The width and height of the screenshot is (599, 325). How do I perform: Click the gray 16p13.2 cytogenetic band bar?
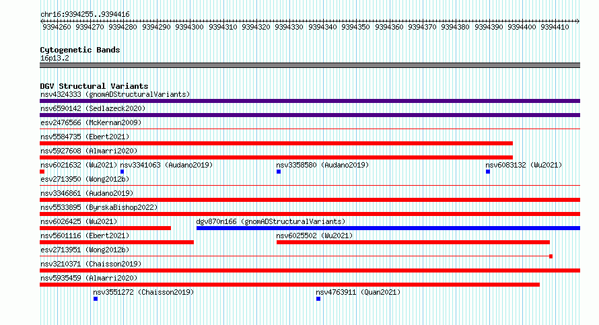click(310, 65)
